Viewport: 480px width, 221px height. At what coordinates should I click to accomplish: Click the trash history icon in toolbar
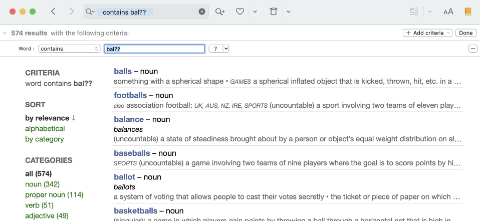(x=273, y=12)
